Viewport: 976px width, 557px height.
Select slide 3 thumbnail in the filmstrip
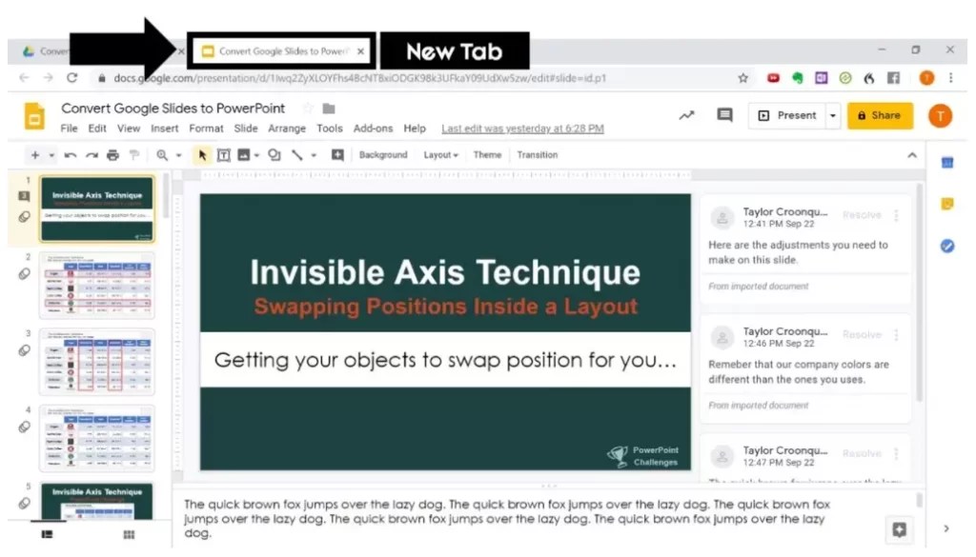point(95,362)
